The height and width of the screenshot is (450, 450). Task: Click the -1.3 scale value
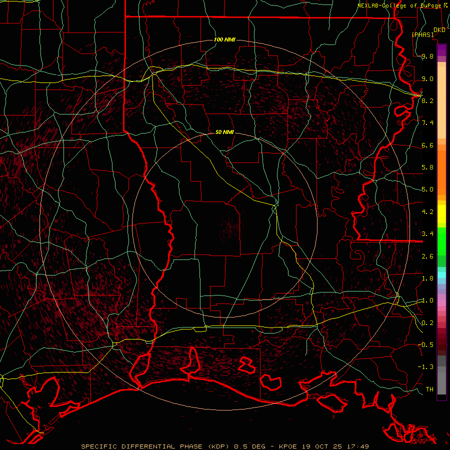tap(425, 367)
